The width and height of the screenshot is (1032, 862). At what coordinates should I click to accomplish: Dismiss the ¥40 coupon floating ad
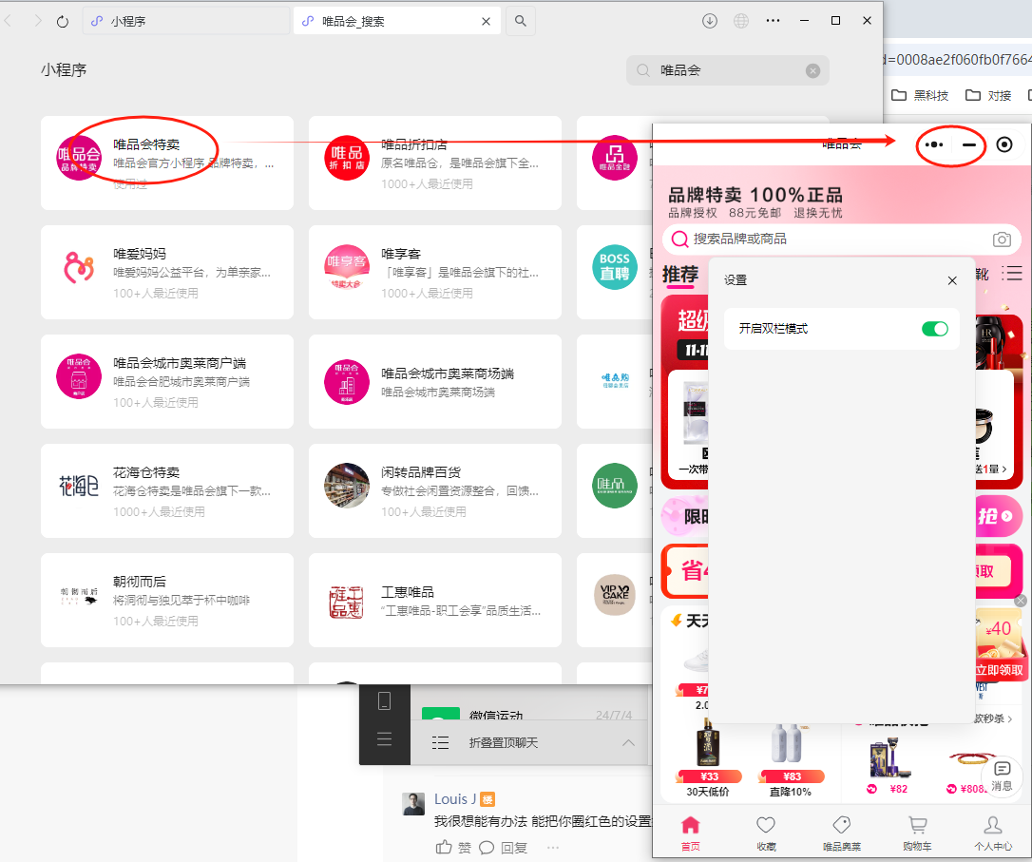[1021, 601]
